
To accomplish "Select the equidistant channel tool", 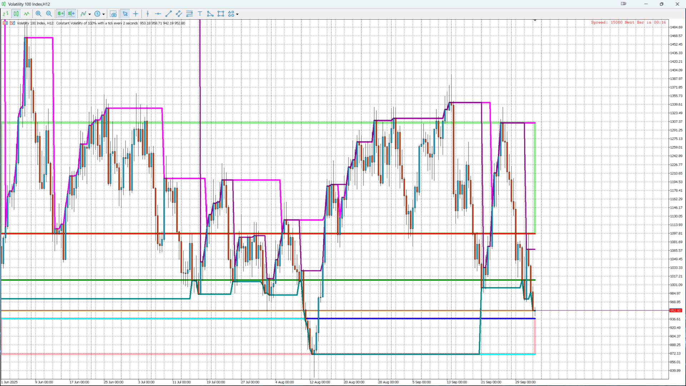I will [179, 14].
